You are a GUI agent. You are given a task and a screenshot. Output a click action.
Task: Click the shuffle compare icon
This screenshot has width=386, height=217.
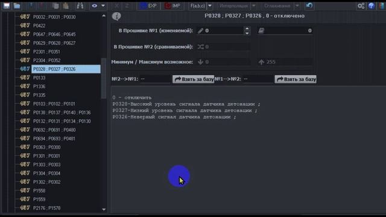point(200,47)
